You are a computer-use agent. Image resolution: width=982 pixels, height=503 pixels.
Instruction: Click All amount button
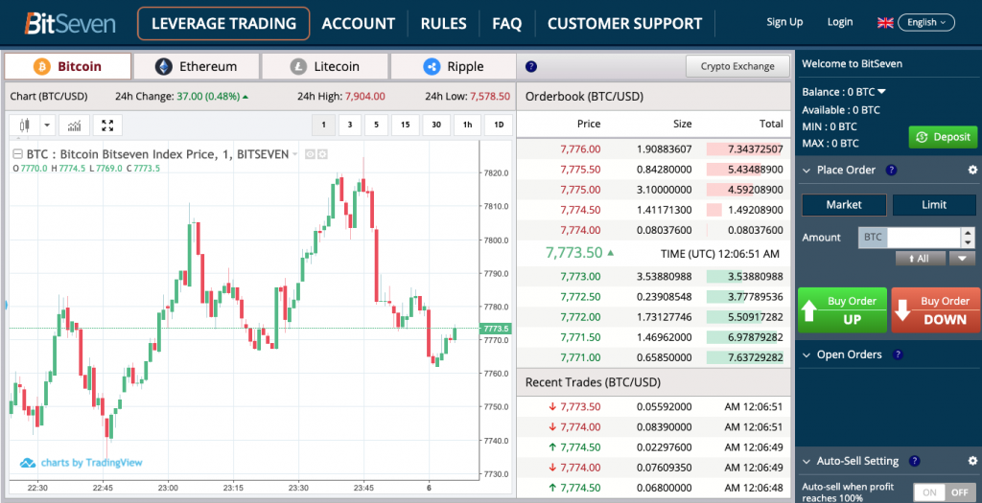920,258
